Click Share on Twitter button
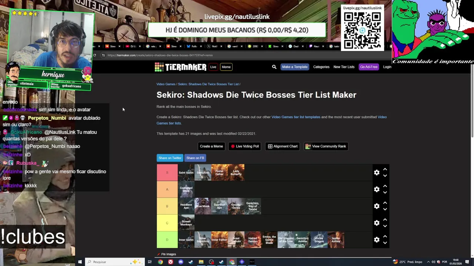The image size is (474, 266). pos(170,158)
